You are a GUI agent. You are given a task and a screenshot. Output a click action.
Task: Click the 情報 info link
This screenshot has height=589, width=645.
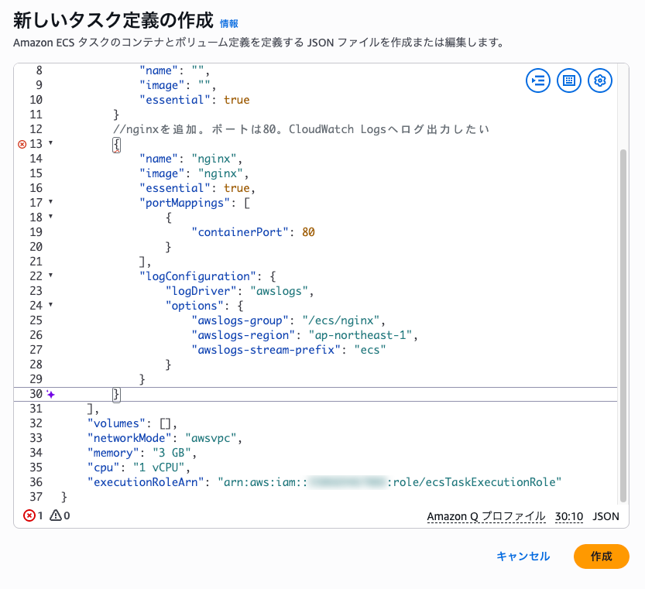[229, 24]
